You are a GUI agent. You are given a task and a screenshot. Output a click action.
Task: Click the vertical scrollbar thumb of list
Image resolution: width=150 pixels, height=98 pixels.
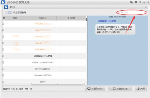click(x=86, y=20)
